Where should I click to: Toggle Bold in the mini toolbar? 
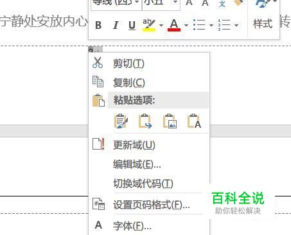point(98,25)
